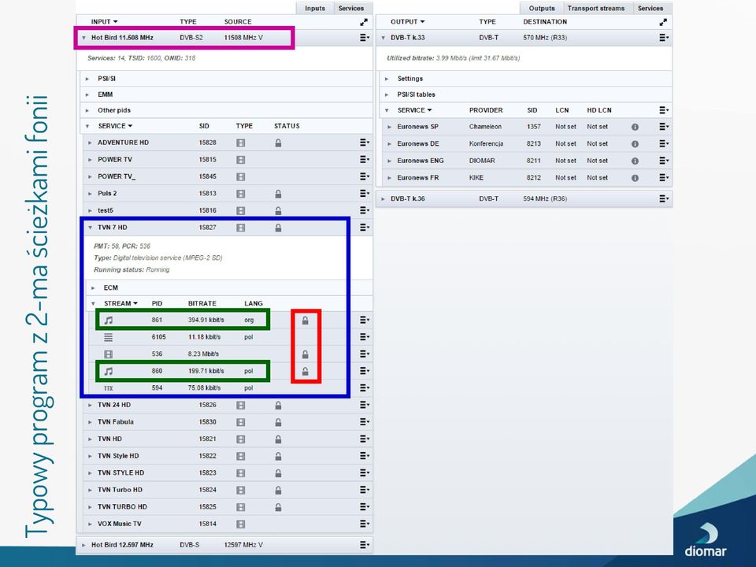Viewport: 756px width, 567px height.
Task: Expand the output panel with the arrows icon
Action: pos(663,22)
